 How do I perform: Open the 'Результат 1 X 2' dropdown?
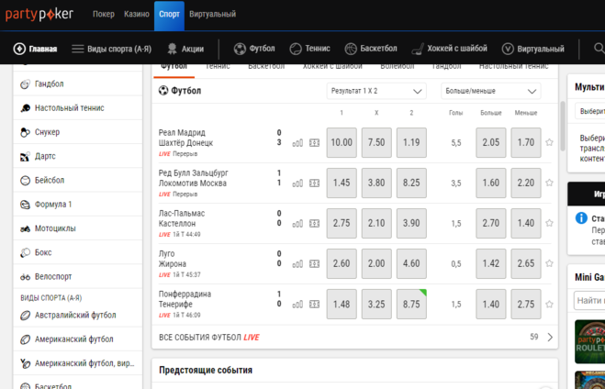[x=376, y=92]
